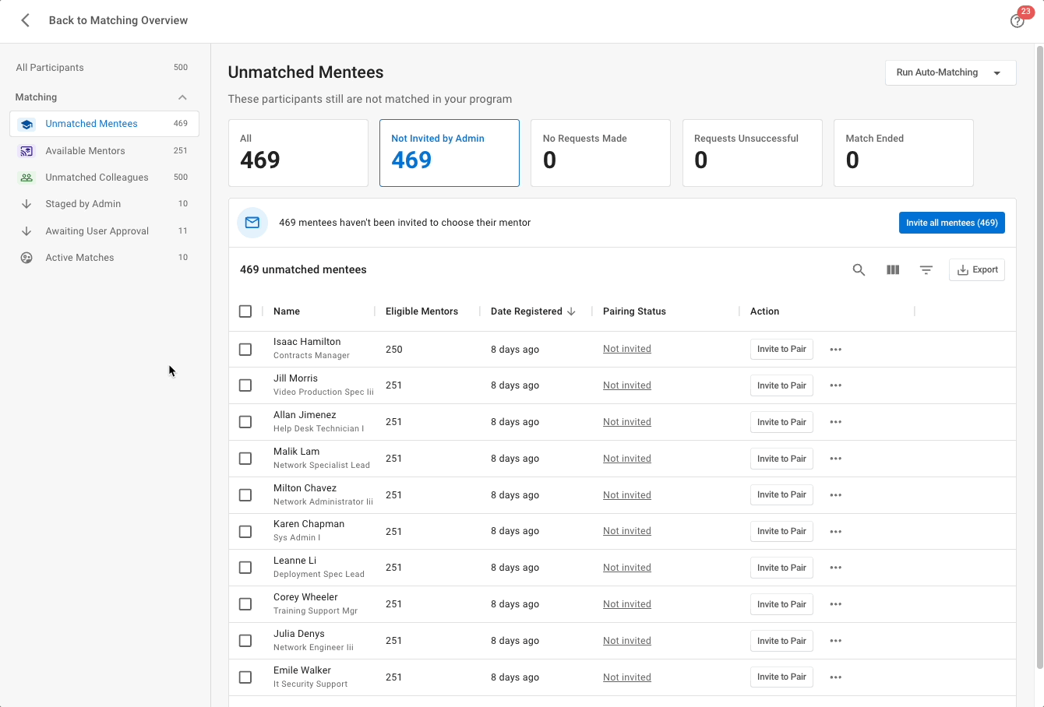The height and width of the screenshot is (707, 1044).
Task: Open more options for Karen Chapman
Action: tap(836, 532)
